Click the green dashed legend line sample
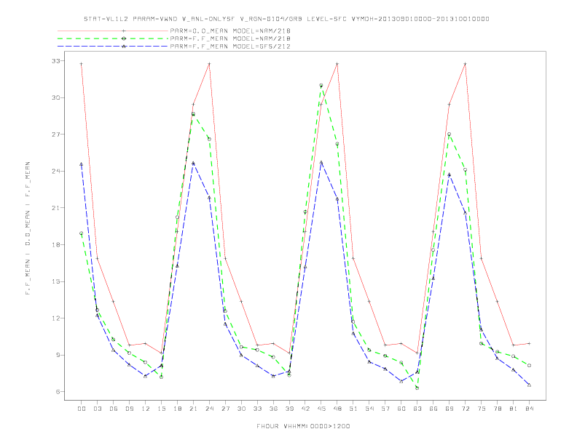This screenshot has height=445, width=577. click(113, 39)
